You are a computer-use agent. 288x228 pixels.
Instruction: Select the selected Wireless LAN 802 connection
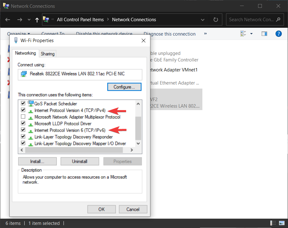(176, 99)
